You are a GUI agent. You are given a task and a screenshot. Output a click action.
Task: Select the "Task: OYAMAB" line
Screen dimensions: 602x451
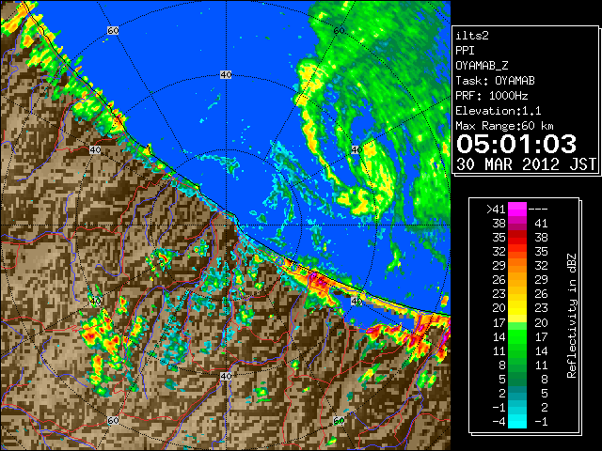click(x=495, y=81)
